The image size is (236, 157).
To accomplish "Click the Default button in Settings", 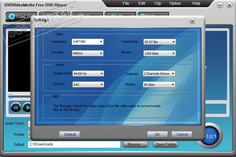I will point(70,134).
